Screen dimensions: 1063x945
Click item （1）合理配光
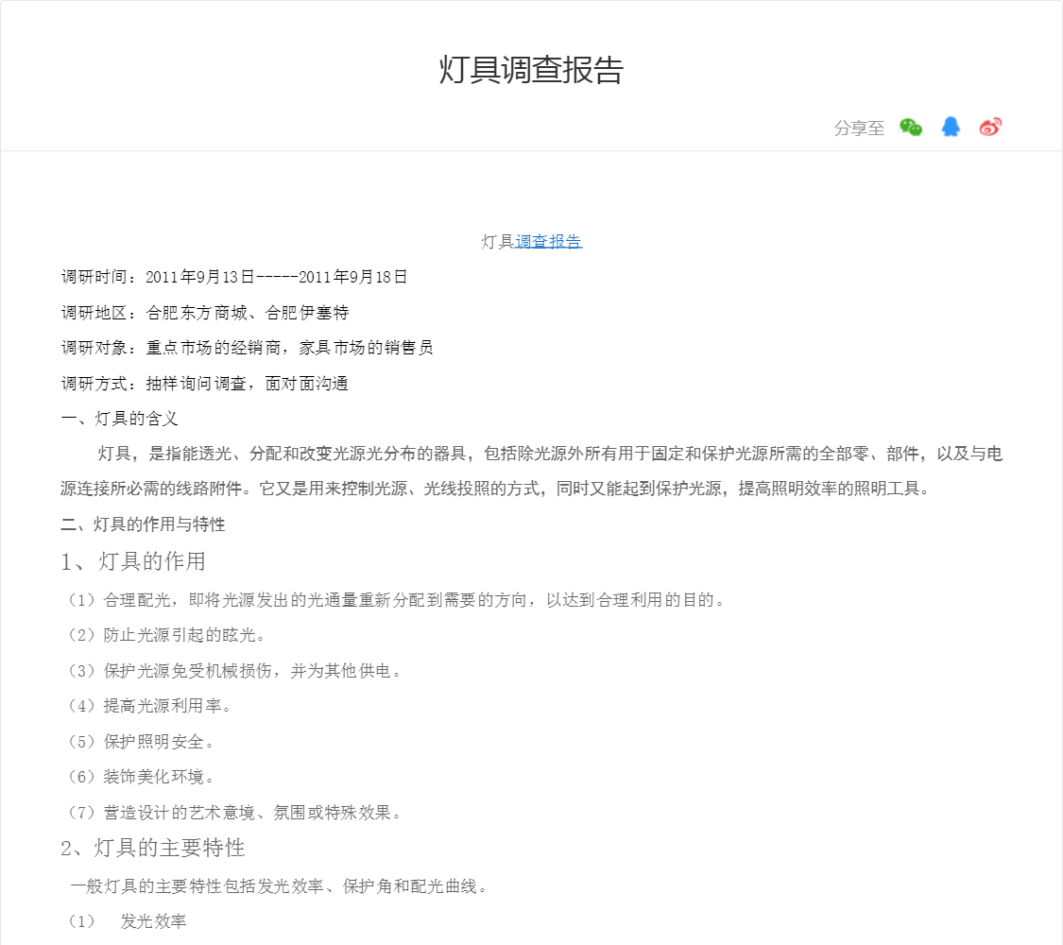click(x=397, y=600)
